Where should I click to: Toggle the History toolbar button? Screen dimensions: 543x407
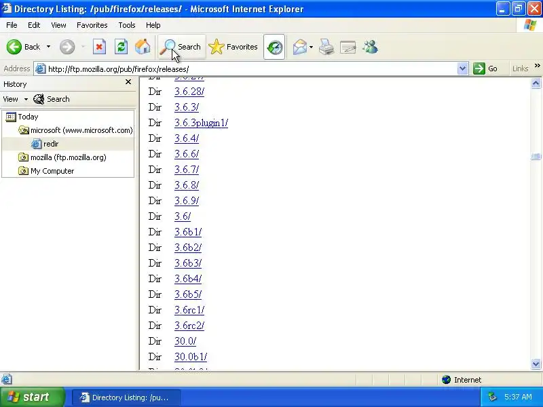point(274,47)
